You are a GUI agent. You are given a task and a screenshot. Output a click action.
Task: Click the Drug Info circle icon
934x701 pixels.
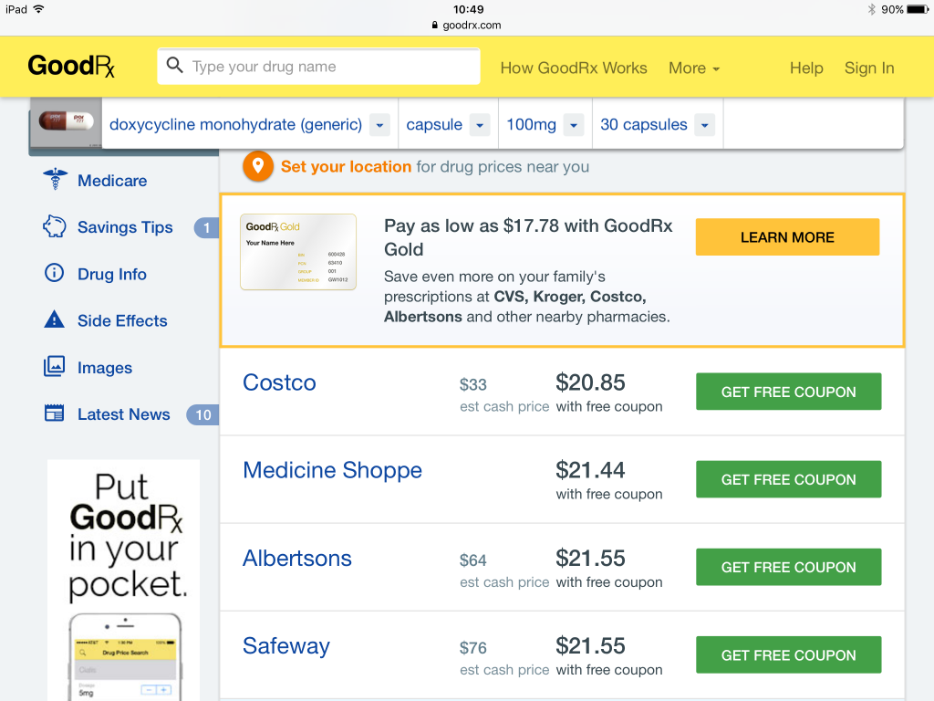pyautogui.click(x=55, y=274)
